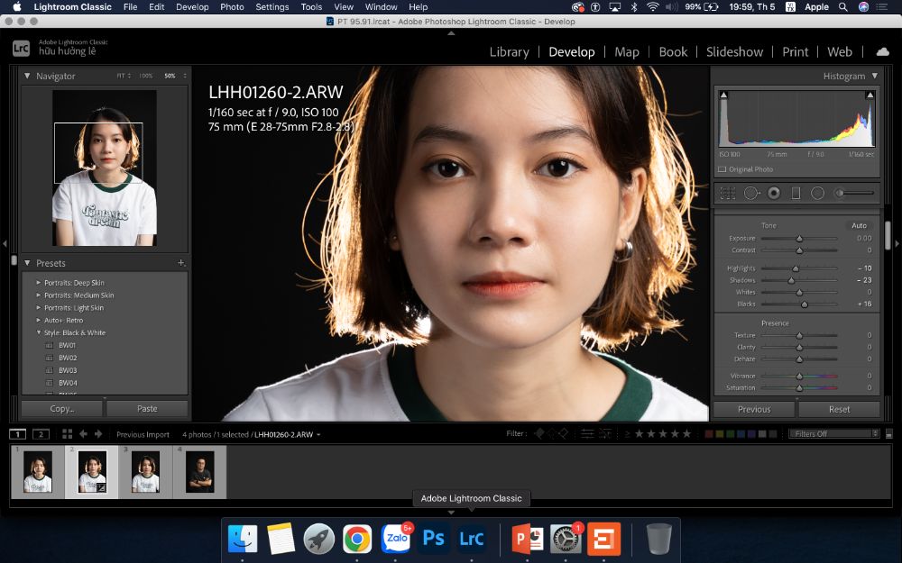This screenshot has width=902, height=563.
Task: Toggle shadow clipping indicator in histogram
Action: (x=723, y=95)
